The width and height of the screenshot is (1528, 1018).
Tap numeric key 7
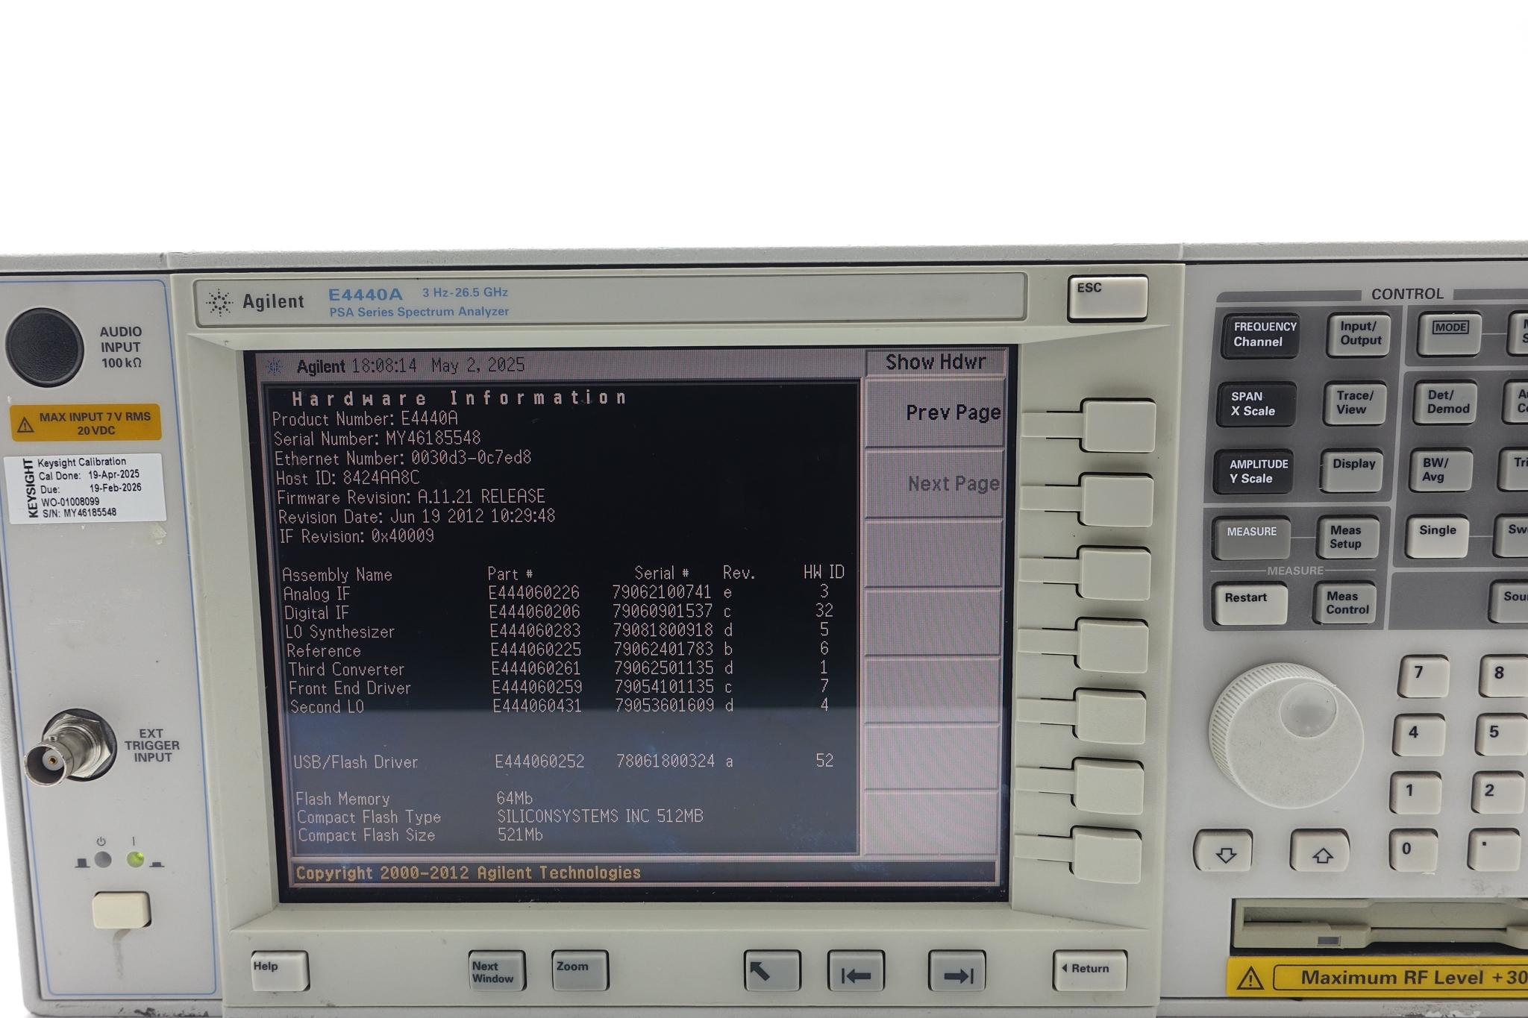[1423, 676]
